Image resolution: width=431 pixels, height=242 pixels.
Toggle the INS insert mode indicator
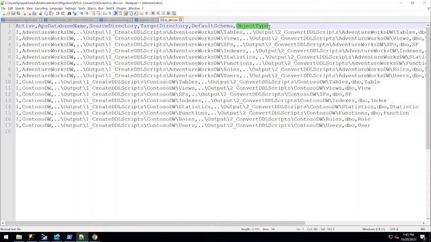pyautogui.click(x=423, y=229)
